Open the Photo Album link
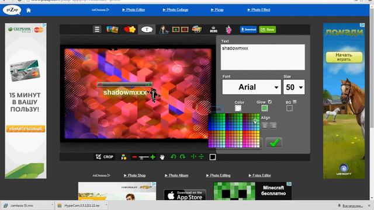The height and width of the screenshot is (210, 374). [x=176, y=175]
